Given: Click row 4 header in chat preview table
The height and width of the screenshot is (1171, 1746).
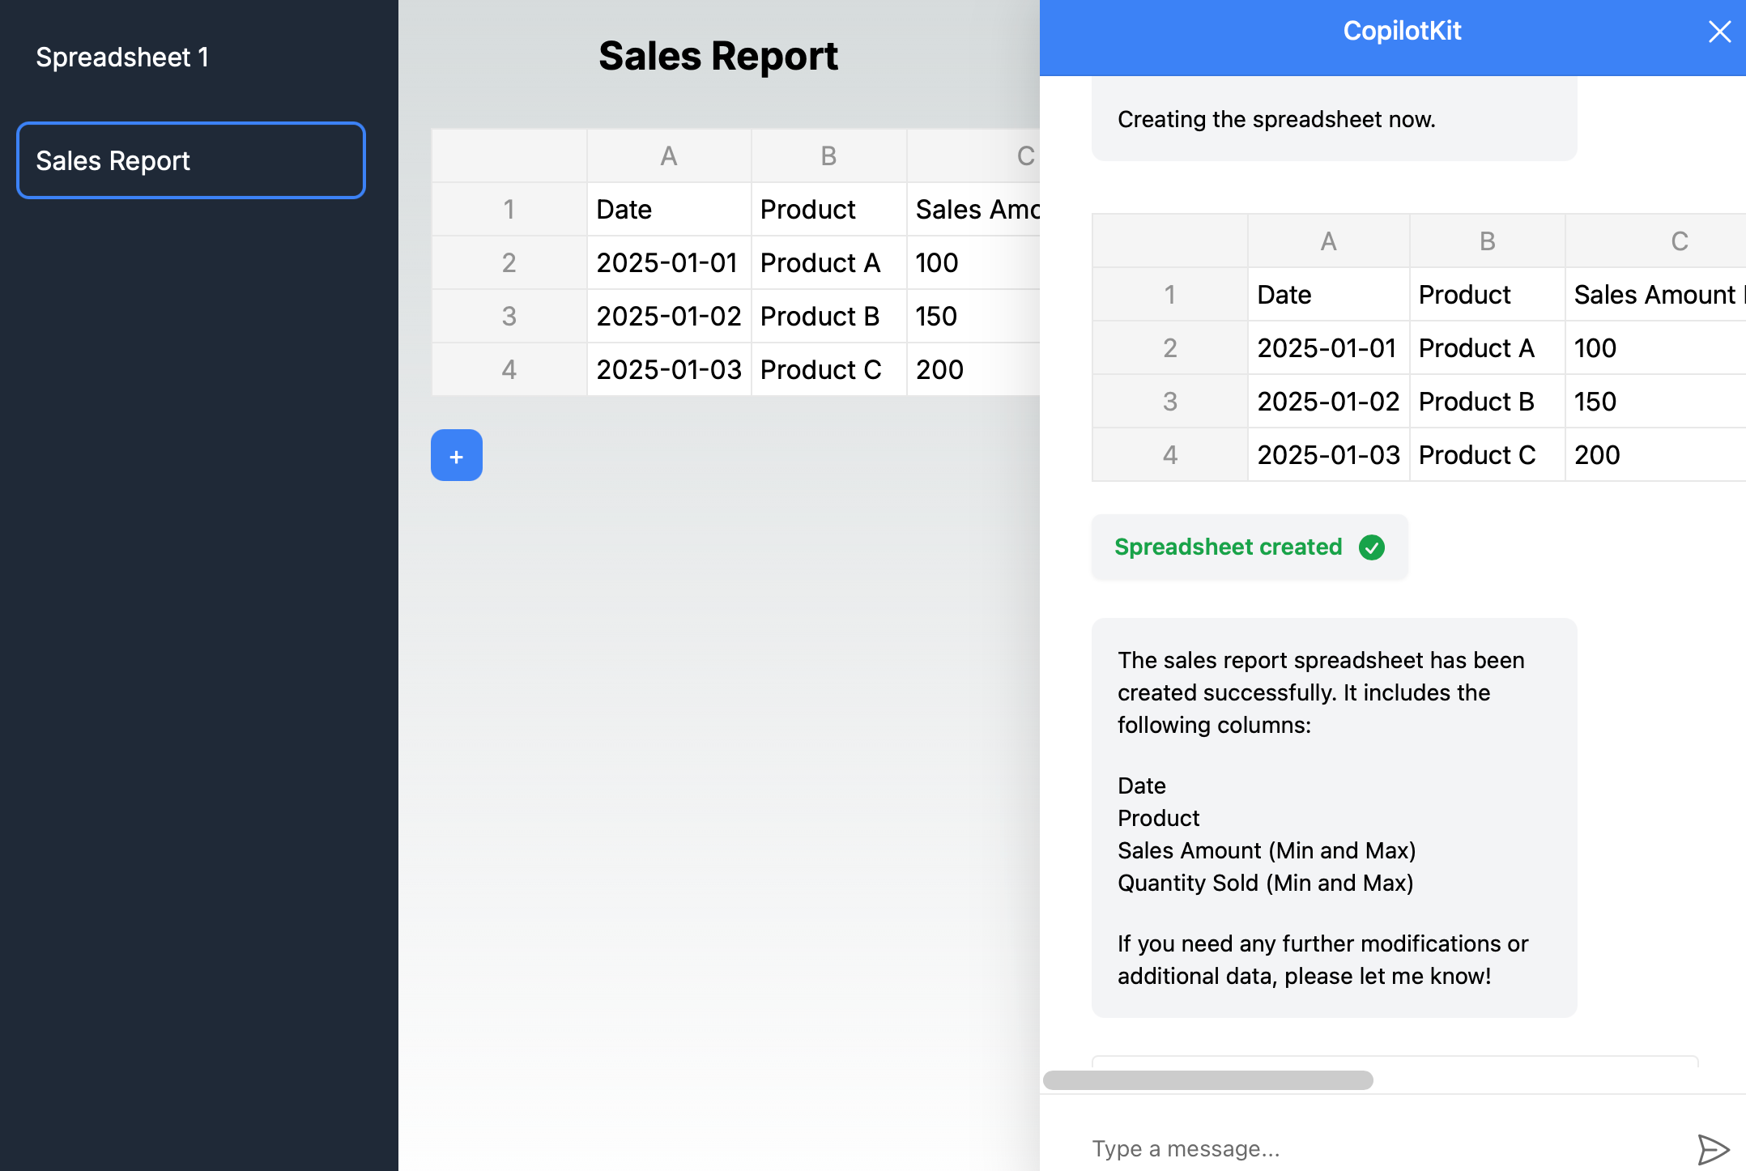Looking at the screenshot, I should point(1170,454).
